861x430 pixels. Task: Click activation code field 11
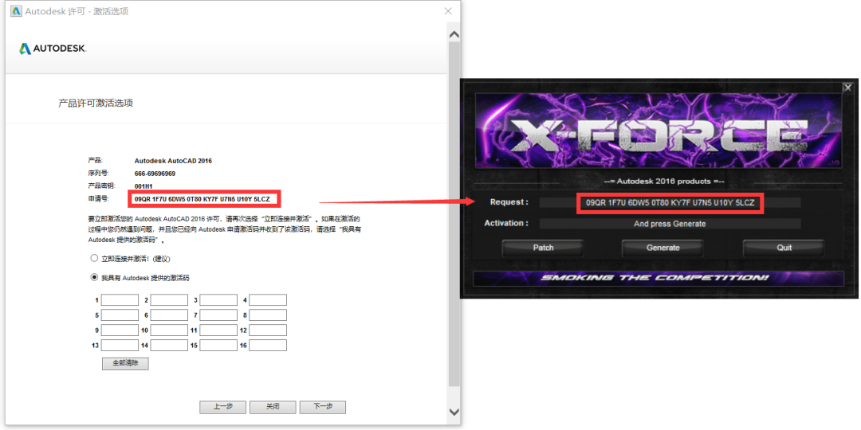218,330
